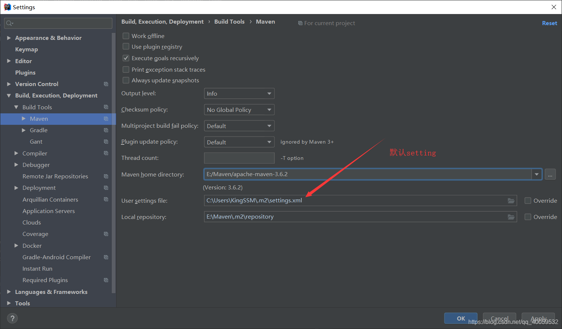Click the search magnifier icon in settings
This screenshot has height=329, width=562.
[x=10, y=23]
